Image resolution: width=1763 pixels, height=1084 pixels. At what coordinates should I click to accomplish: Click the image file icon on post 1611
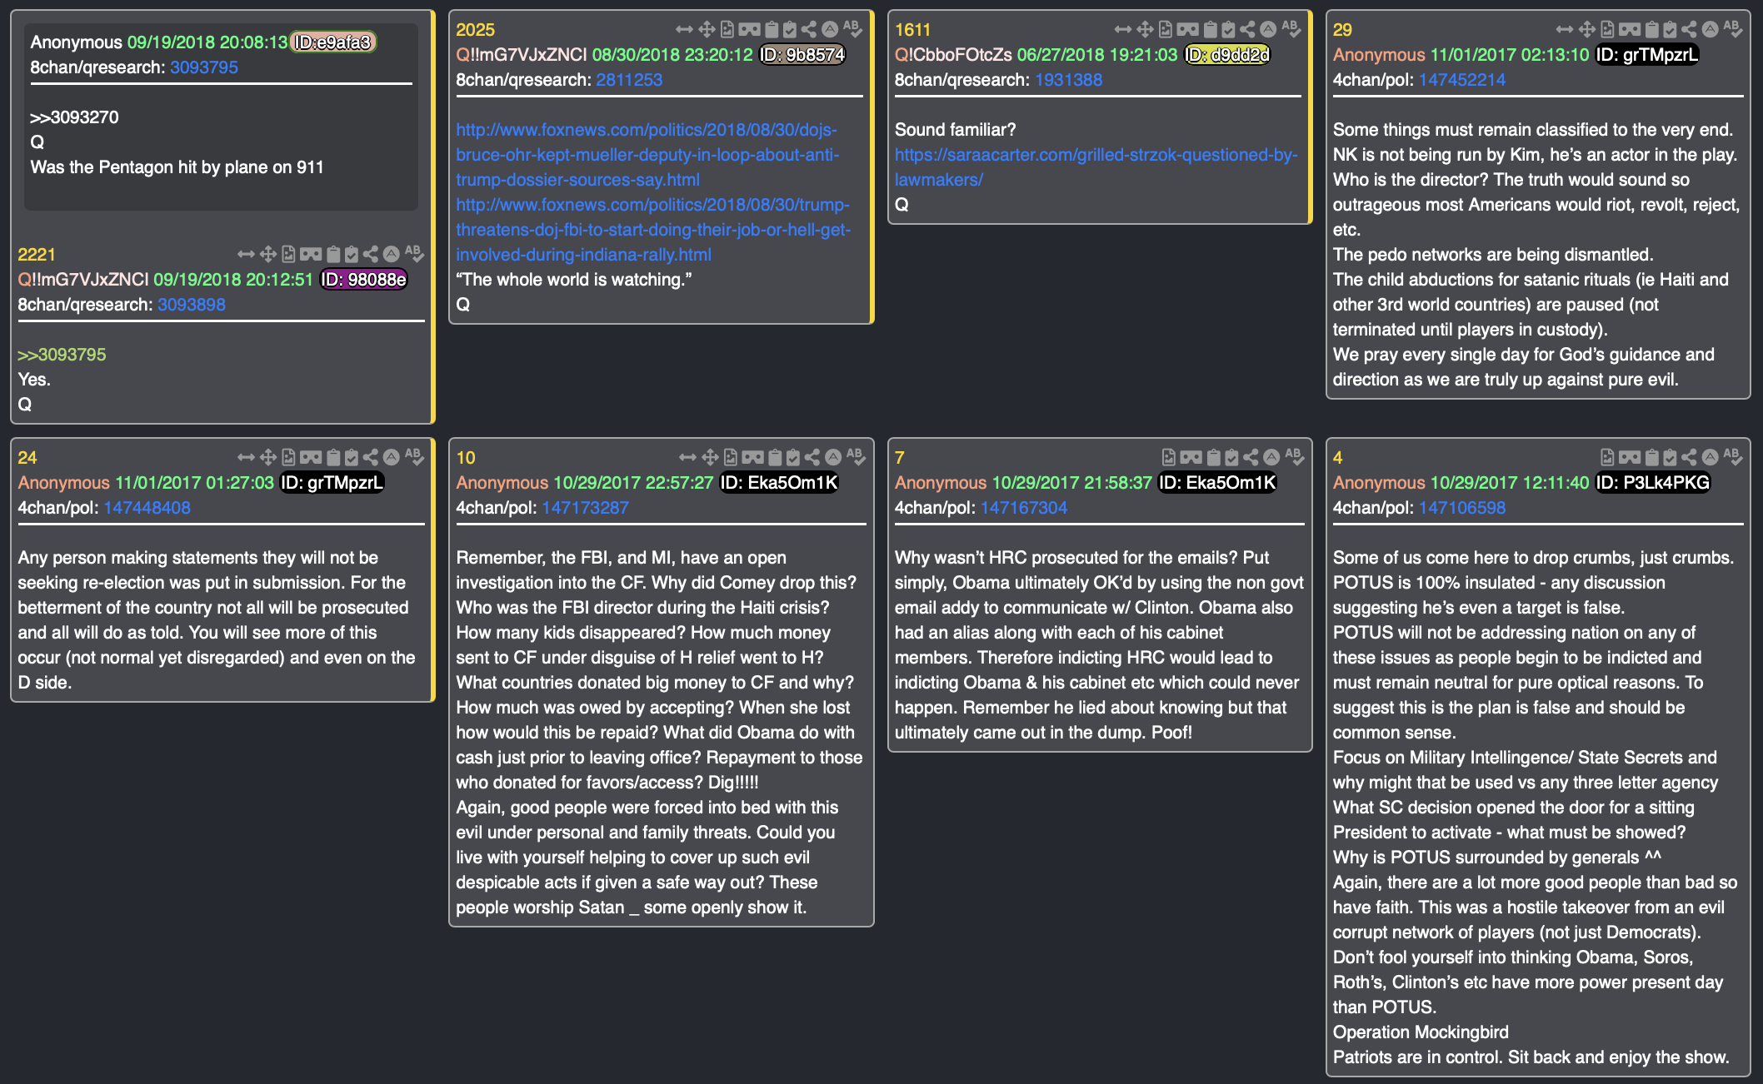[1166, 29]
